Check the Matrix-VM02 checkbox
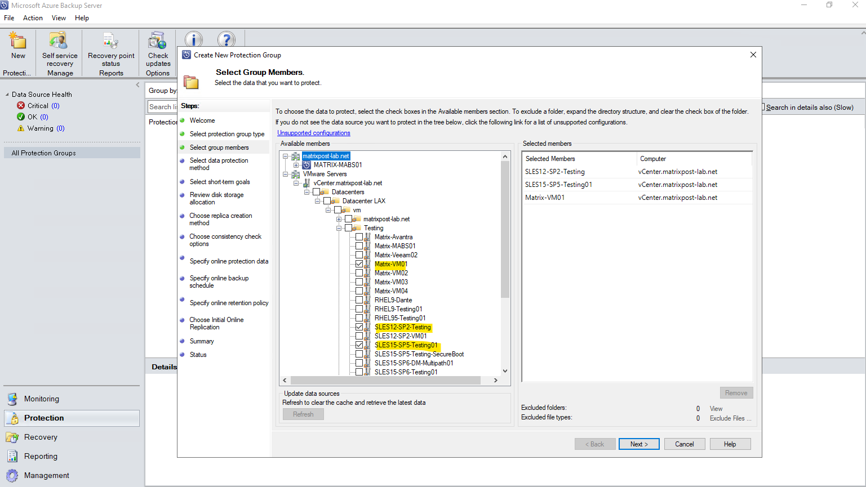 click(x=359, y=273)
